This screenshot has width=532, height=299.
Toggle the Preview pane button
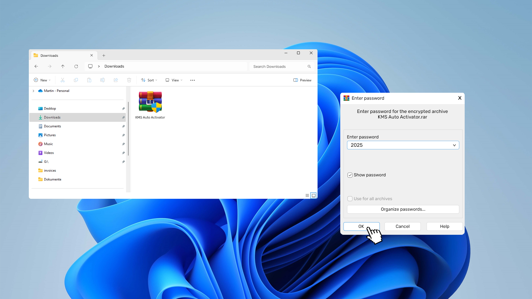pos(302,80)
